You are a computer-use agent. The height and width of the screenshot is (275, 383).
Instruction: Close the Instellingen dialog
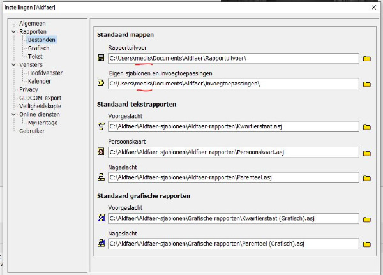pyautogui.click(x=372, y=7)
